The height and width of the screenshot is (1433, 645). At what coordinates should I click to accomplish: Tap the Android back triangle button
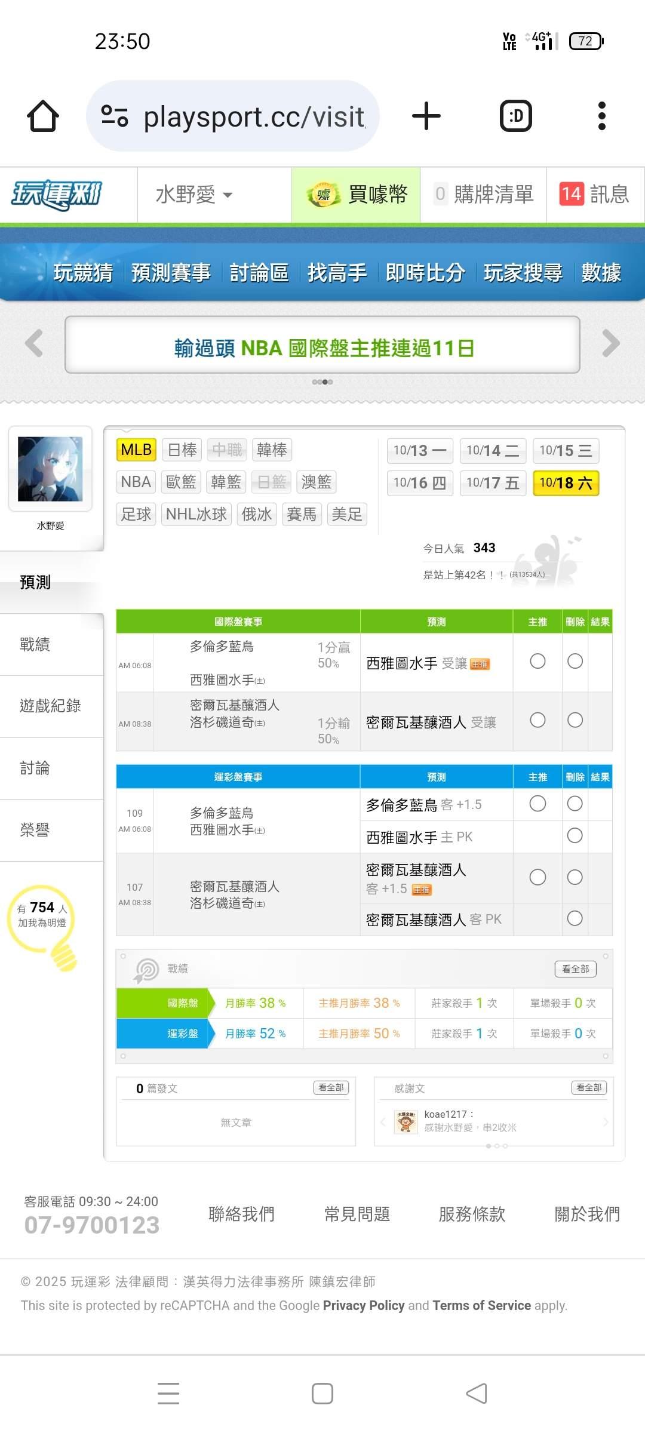pos(477,1394)
